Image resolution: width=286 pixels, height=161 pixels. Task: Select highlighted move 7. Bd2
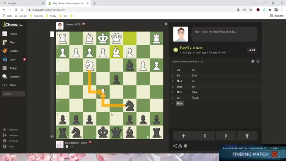tap(180, 103)
